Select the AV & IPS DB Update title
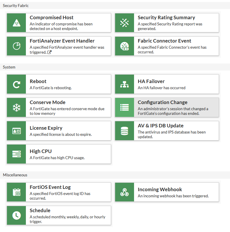 tap(161, 126)
